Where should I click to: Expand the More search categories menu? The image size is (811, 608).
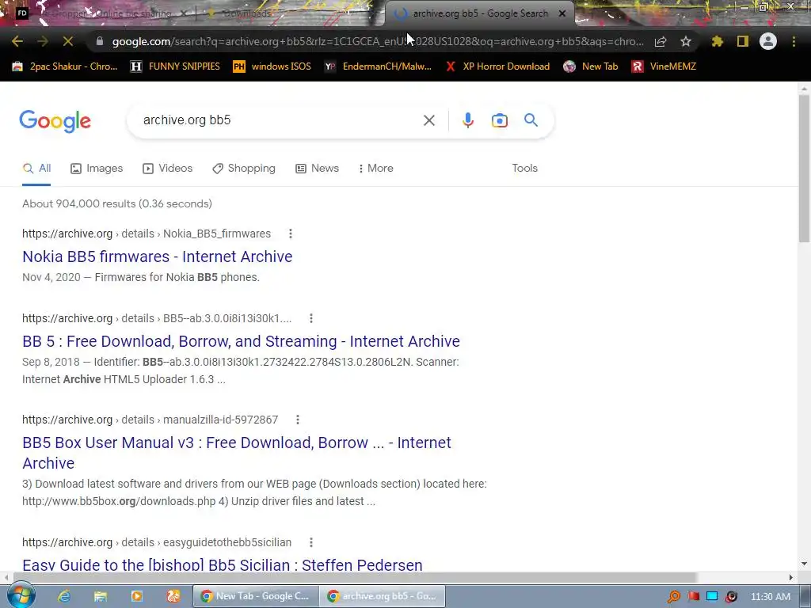pyautogui.click(x=376, y=169)
